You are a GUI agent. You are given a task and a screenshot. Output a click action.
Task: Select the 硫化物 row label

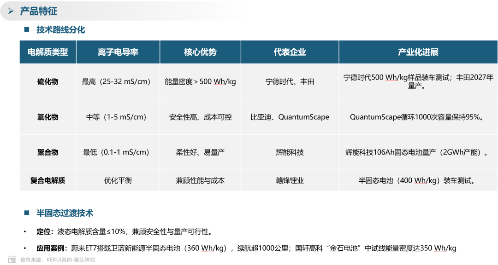48,81
